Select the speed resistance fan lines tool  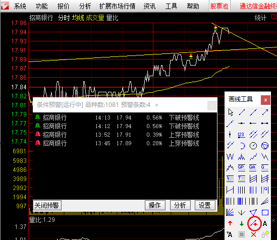pyautogui.click(x=264, y=201)
